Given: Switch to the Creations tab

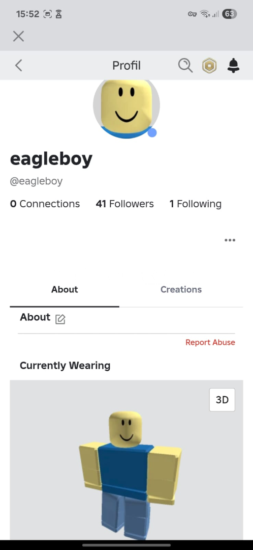Looking at the screenshot, I should (x=181, y=289).
